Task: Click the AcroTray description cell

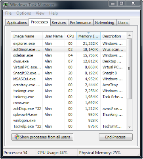Action: pos(110,85)
